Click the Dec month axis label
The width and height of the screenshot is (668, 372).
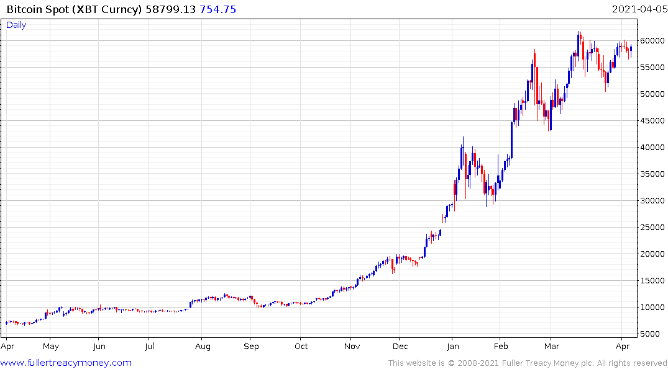click(x=400, y=347)
